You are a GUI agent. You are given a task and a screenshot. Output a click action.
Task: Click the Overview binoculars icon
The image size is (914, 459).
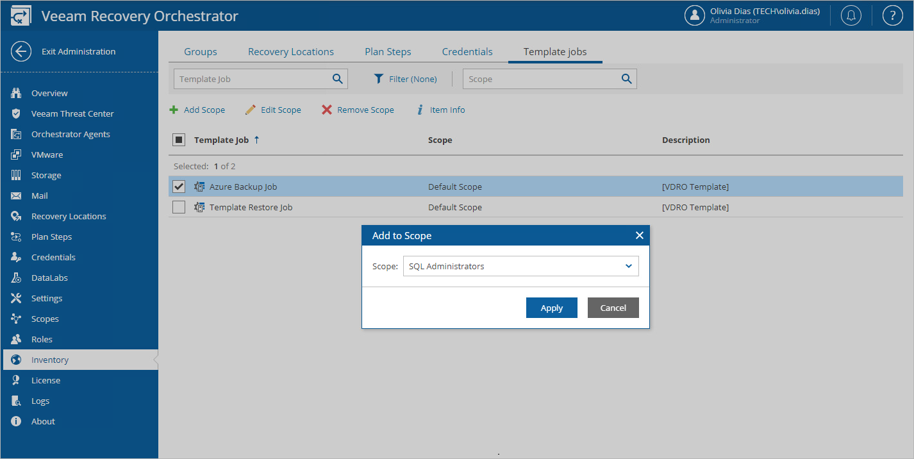coord(17,93)
